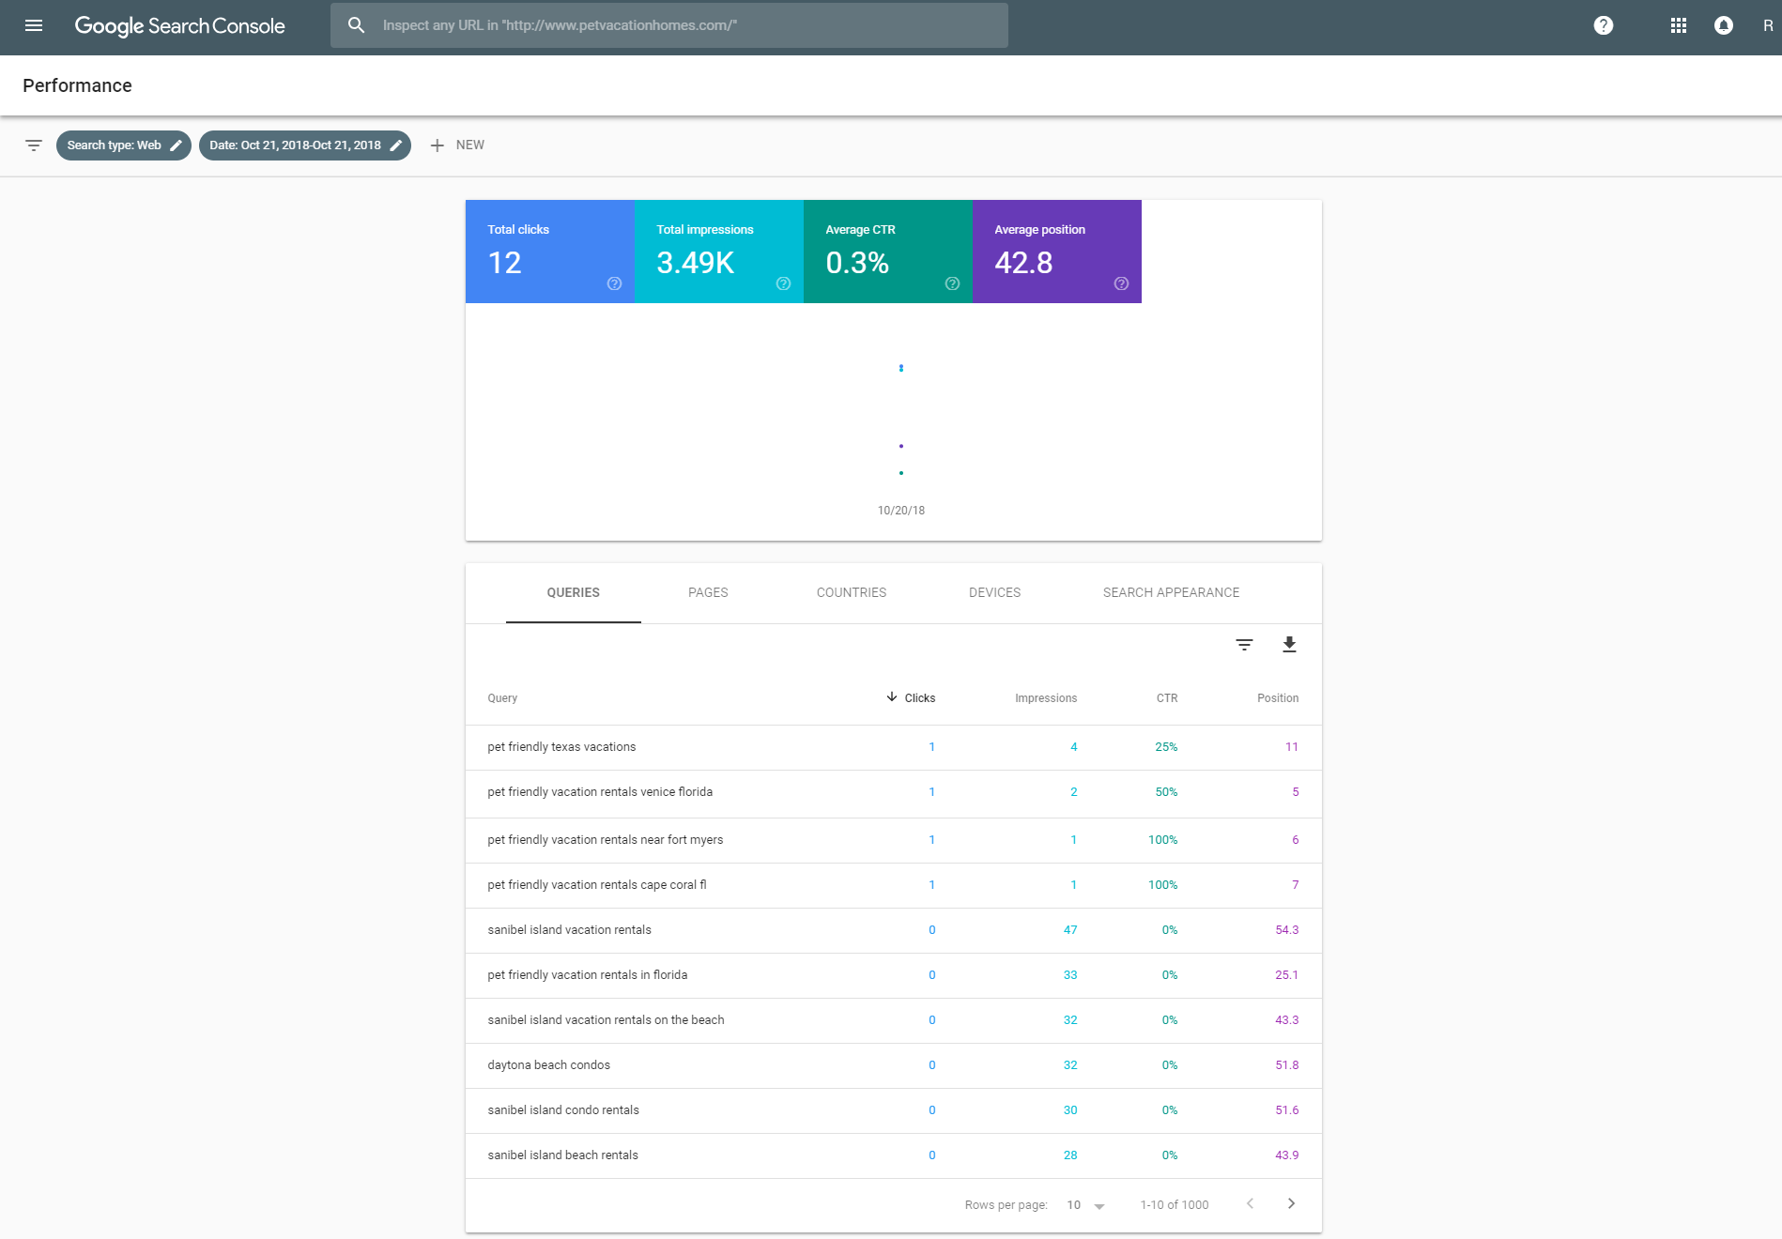1782x1239 pixels.
Task: Show help for Total impressions
Action: [783, 283]
